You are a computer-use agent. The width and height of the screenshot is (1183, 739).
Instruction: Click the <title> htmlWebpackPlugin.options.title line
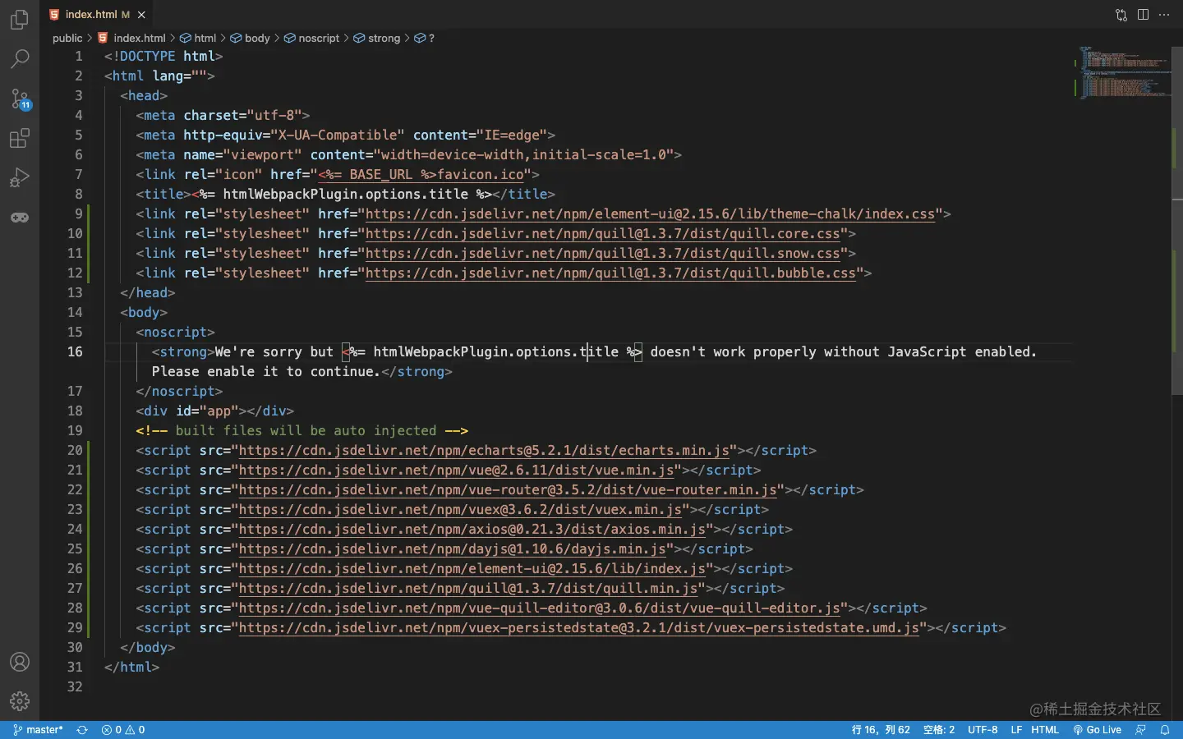pos(345,195)
